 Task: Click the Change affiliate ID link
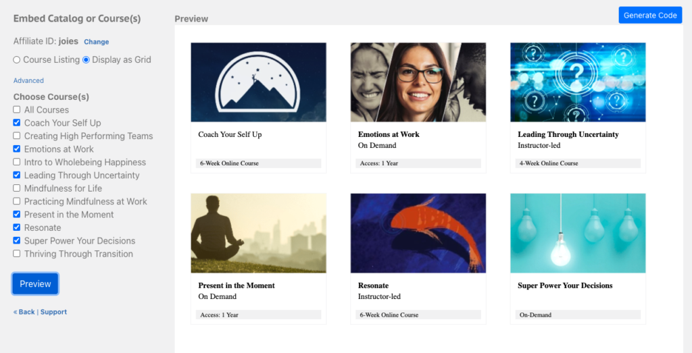[x=96, y=42]
